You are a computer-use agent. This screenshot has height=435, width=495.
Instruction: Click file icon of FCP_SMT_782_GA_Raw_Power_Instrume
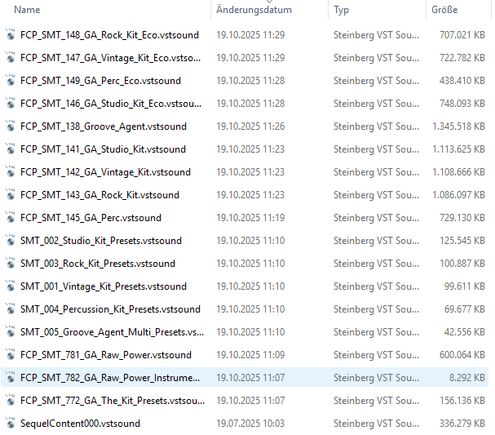(11, 378)
